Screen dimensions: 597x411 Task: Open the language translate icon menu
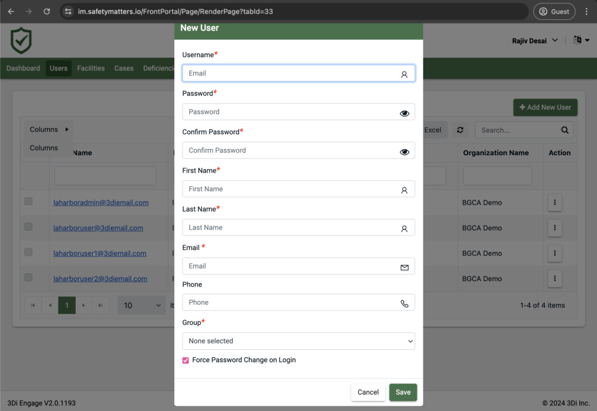(581, 40)
